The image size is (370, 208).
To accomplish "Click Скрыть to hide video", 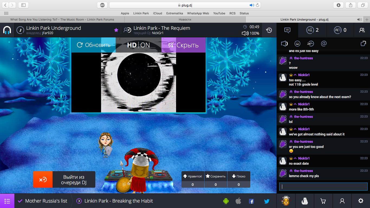I will [183, 45].
